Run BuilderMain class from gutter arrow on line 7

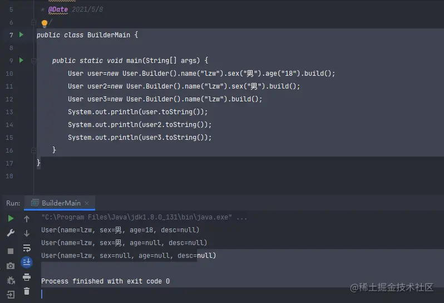[x=21, y=35]
